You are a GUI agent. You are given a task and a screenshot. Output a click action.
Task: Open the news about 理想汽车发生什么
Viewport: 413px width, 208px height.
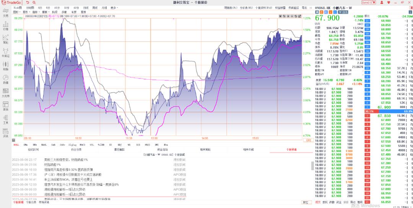click(81, 185)
